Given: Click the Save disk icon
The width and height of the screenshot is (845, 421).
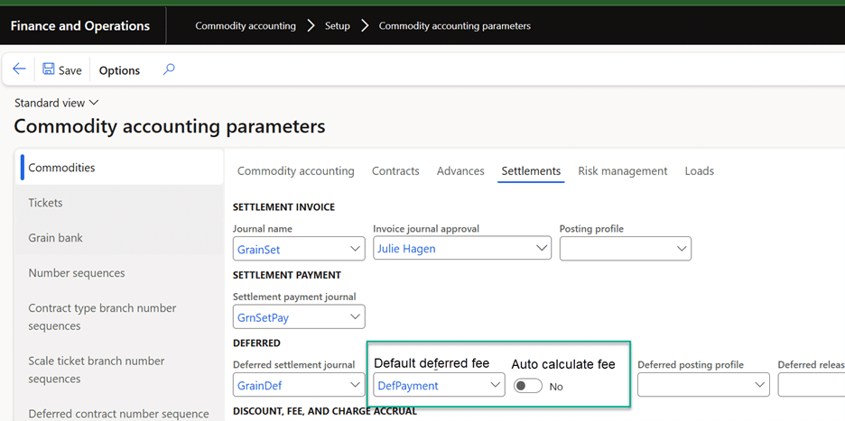Looking at the screenshot, I should pyautogui.click(x=49, y=69).
